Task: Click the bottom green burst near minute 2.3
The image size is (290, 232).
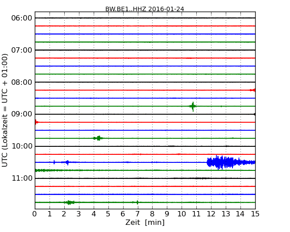Action: point(69,203)
